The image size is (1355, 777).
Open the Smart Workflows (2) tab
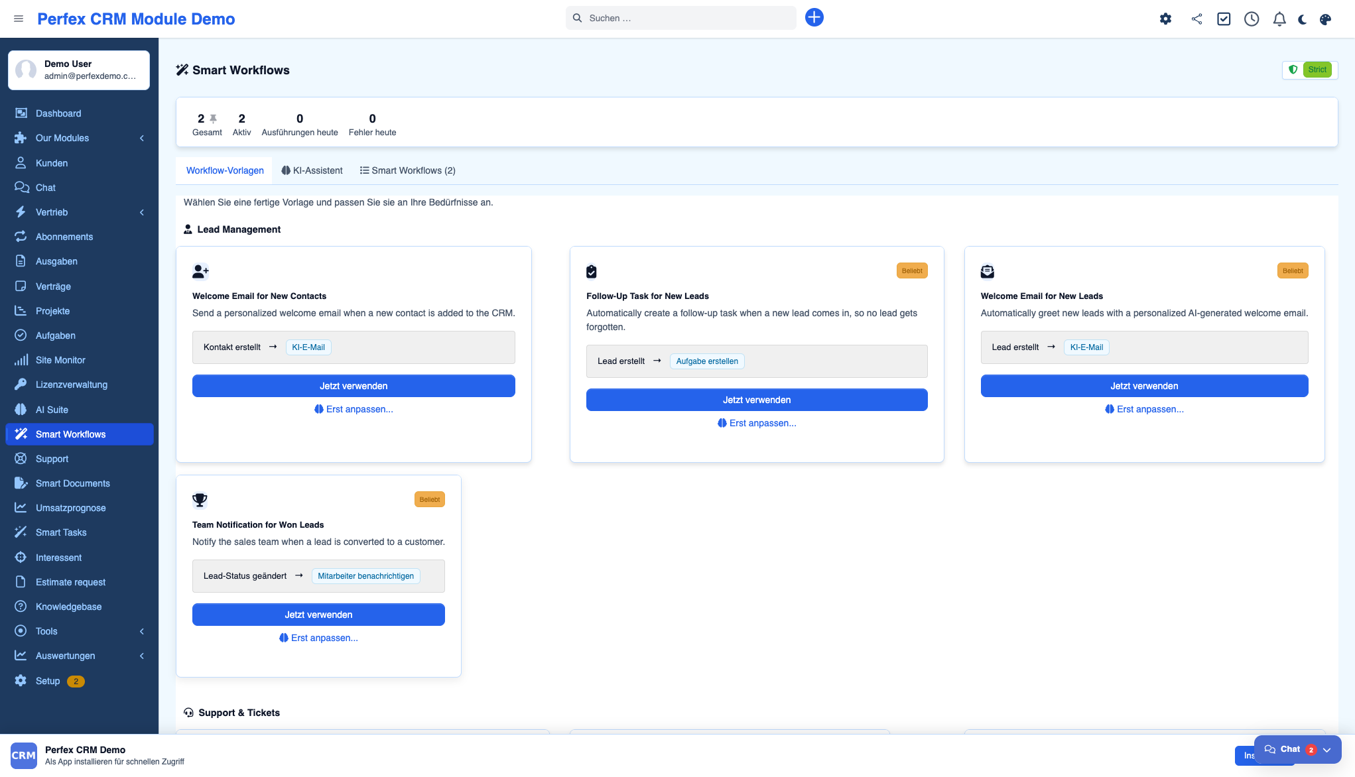click(407, 170)
